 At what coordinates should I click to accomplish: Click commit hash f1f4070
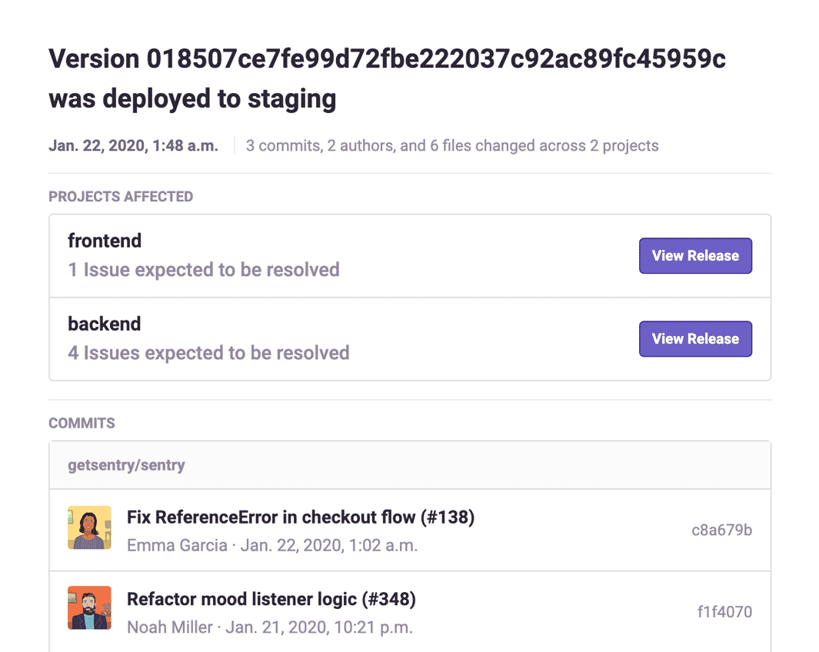coord(724,613)
